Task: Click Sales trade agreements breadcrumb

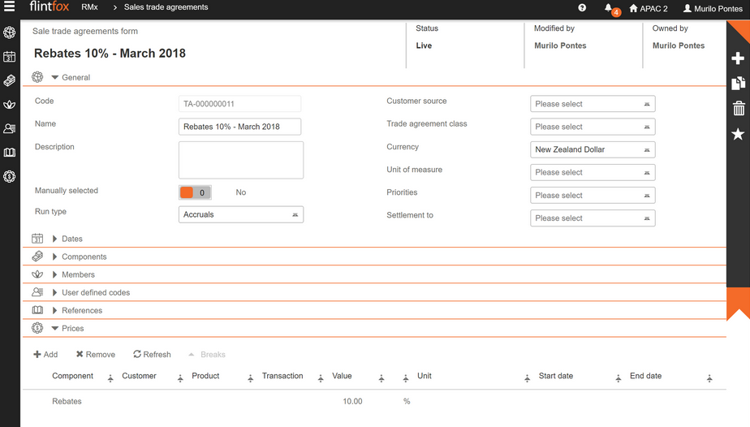Action: pos(166,7)
